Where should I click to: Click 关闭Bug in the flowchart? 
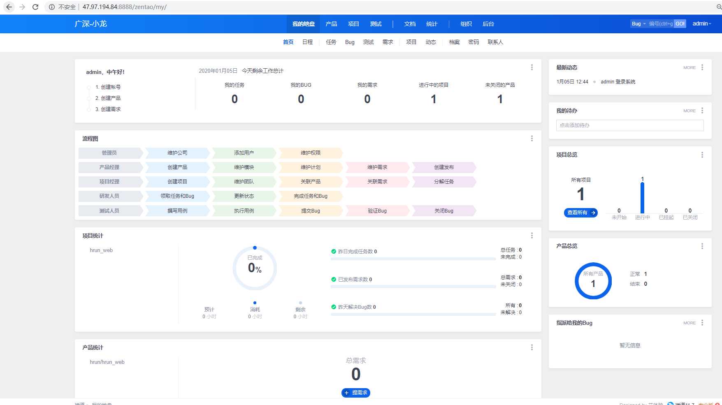point(444,211)
